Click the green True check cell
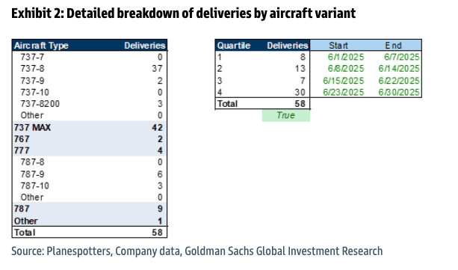The image size is (458, 270). click(x=286, y=115)
